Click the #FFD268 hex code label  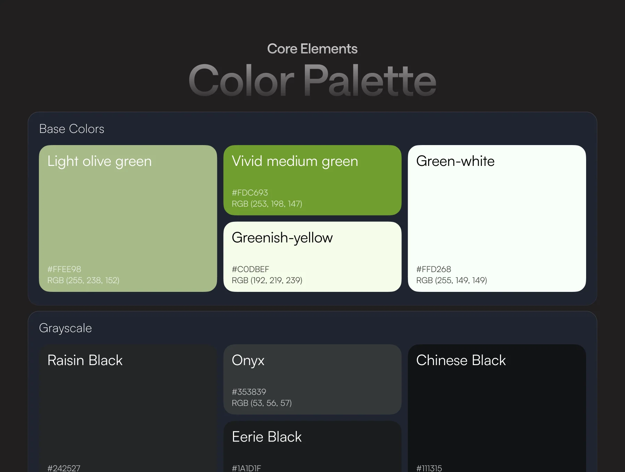click(x=434, y=269)
